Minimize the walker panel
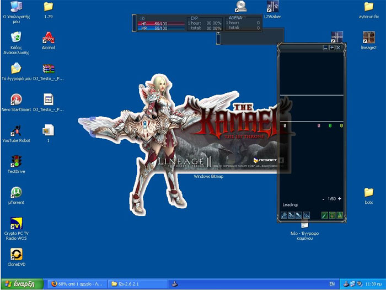 click(325, 48)
